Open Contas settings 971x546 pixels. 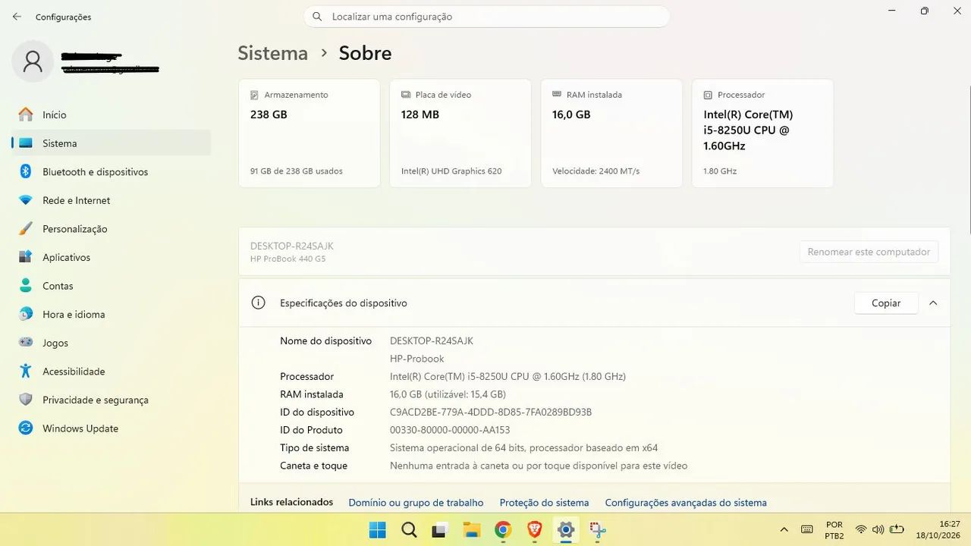click(x=111, y=286)
